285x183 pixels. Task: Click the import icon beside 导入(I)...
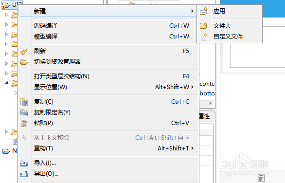[24, 163]
